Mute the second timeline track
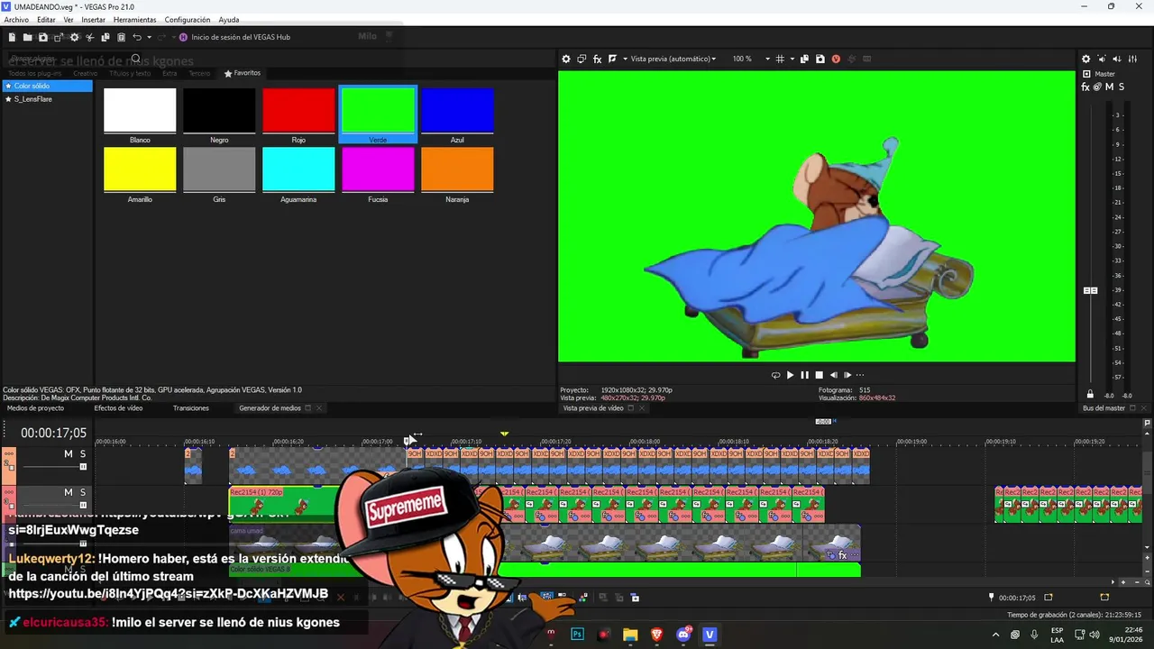The height and width of the screenshot is (649, 1154). (68, 492)
